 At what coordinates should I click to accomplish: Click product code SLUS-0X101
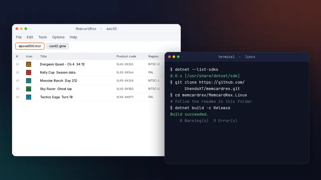tap(125, 64)
